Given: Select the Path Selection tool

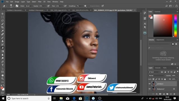Looking at the screenshot, I should pyautogui.click(x=3, y=68).
